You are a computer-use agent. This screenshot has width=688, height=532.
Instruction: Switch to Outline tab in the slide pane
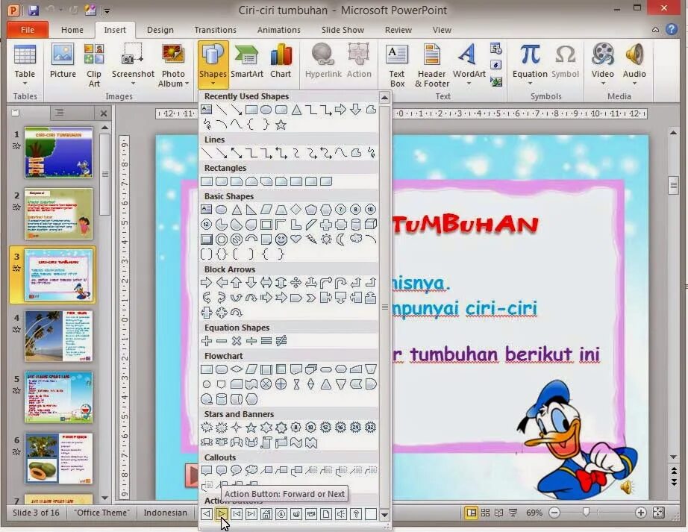click(x=59, y=113)
